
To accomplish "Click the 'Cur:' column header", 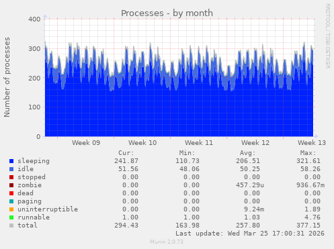I will pyautogui.click(x=126, y=153).
